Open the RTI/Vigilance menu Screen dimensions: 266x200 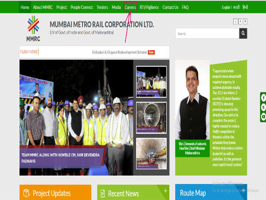(149, 7)
